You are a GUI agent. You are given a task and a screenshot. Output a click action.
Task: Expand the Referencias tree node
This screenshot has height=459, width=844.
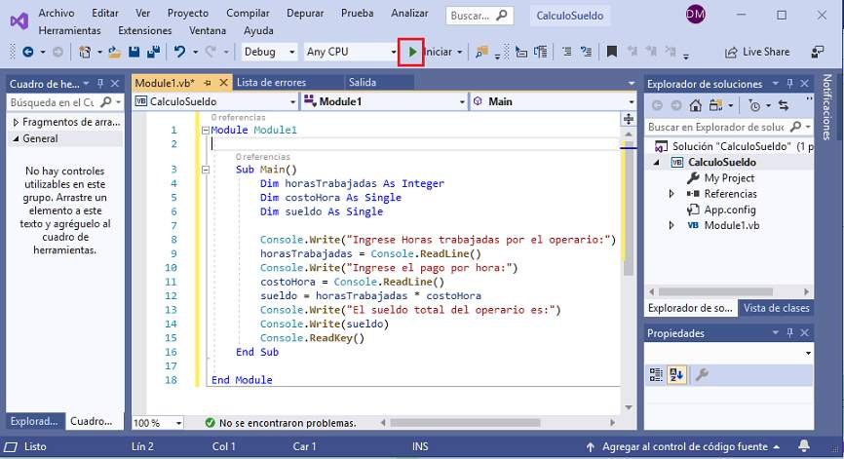click(671, 194)
